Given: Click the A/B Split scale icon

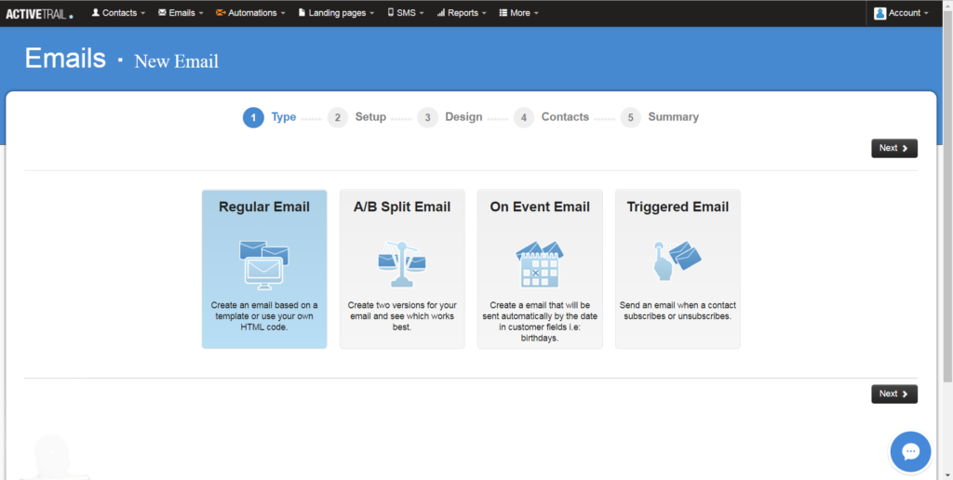Looking at the screenshot, I should tap(402, 260).
